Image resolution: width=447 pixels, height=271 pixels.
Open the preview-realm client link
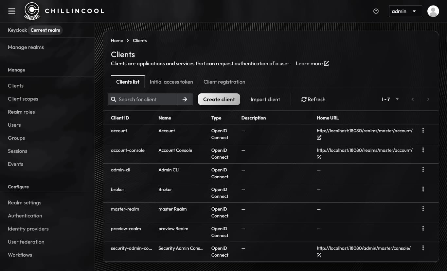tap(126, 229)
